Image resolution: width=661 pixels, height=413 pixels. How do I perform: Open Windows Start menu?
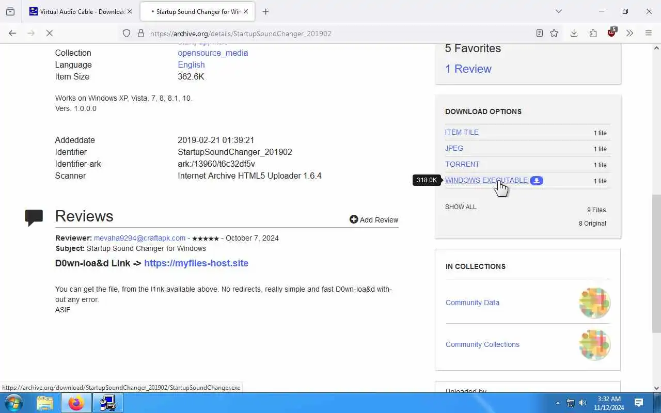(14, 403)
